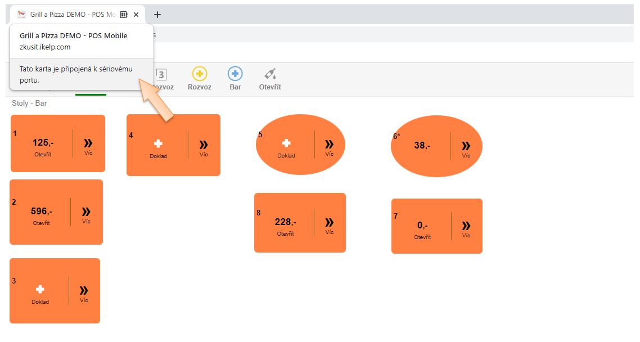Select oval table 6 showing 38,-
Image resolution: width=640 pixels, height=342 pixels.
422,146
